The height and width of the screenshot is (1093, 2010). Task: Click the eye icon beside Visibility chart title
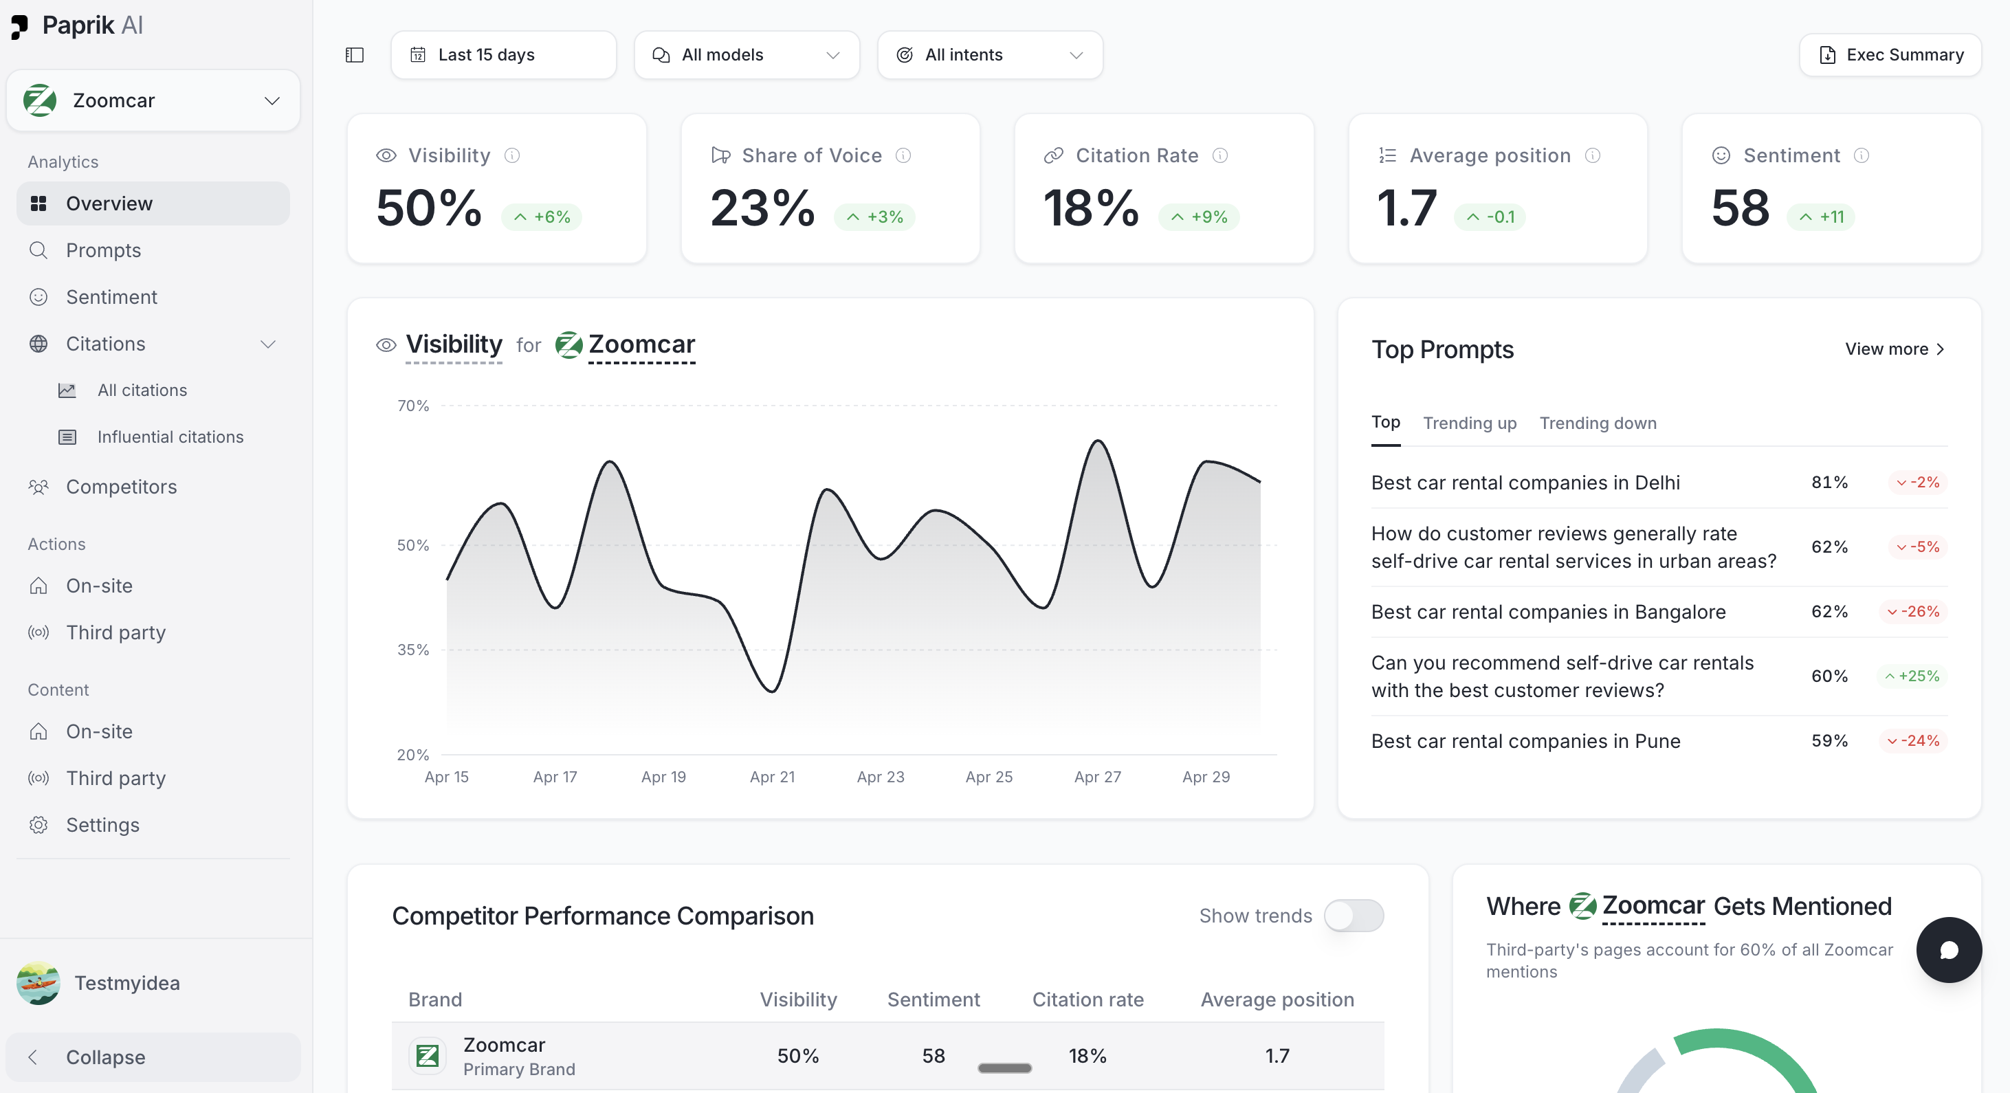(x=386, y=345)
